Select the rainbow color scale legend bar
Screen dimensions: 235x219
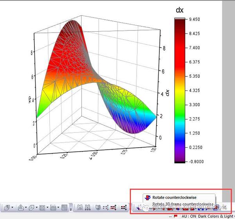tap(180, 90)
